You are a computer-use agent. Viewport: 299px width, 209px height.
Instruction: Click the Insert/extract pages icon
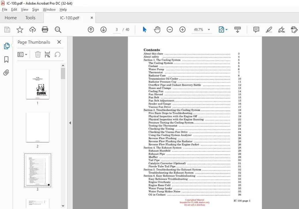click(x=47, y=55)
